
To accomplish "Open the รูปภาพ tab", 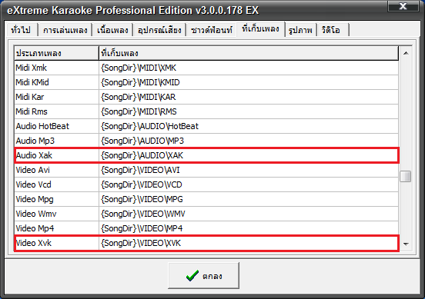I will 300,30.
